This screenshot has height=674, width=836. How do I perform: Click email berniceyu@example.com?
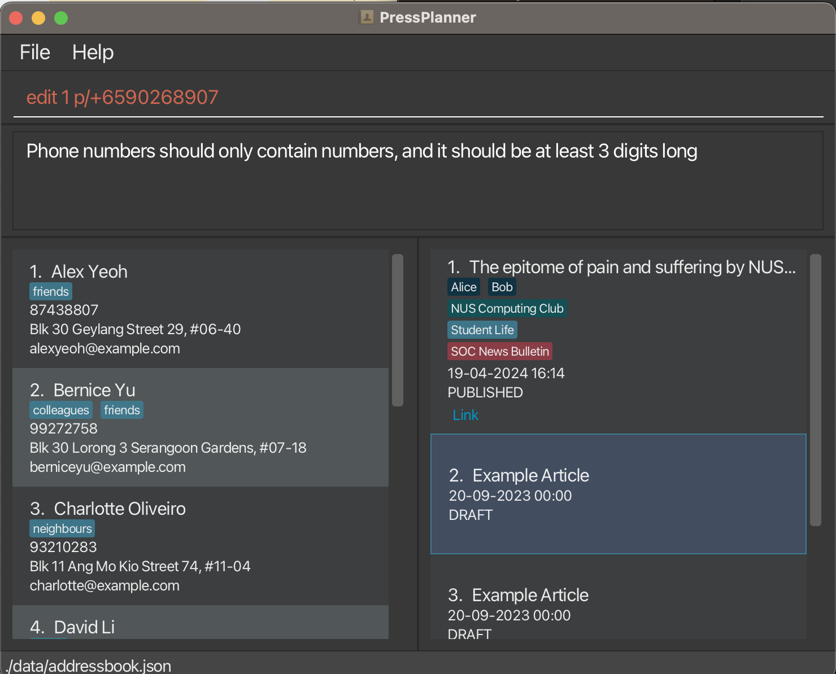pyautogui.click(x=108, y=467)
